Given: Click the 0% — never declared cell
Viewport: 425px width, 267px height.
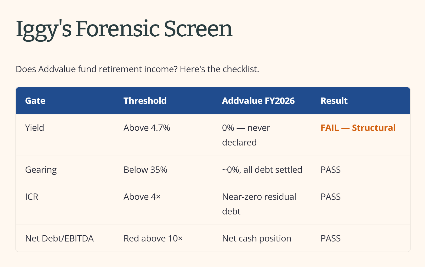Looking at the screenshot, I should click(x=246, y=135).
